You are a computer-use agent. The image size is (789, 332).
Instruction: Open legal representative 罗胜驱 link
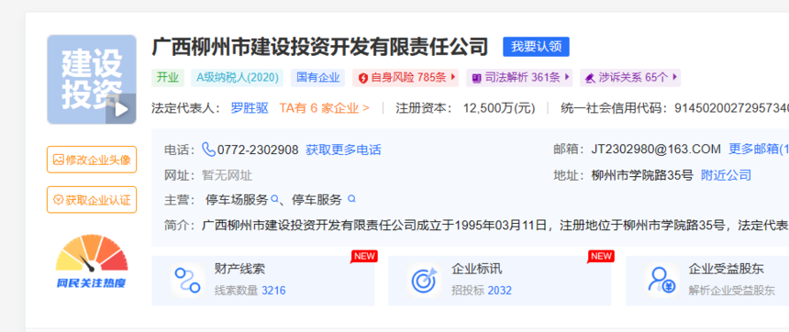click(x=250, y=108)
